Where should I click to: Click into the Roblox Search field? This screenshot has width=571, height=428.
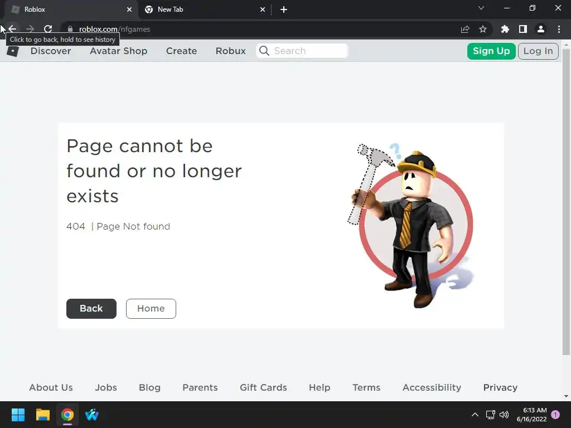point(302,51)
